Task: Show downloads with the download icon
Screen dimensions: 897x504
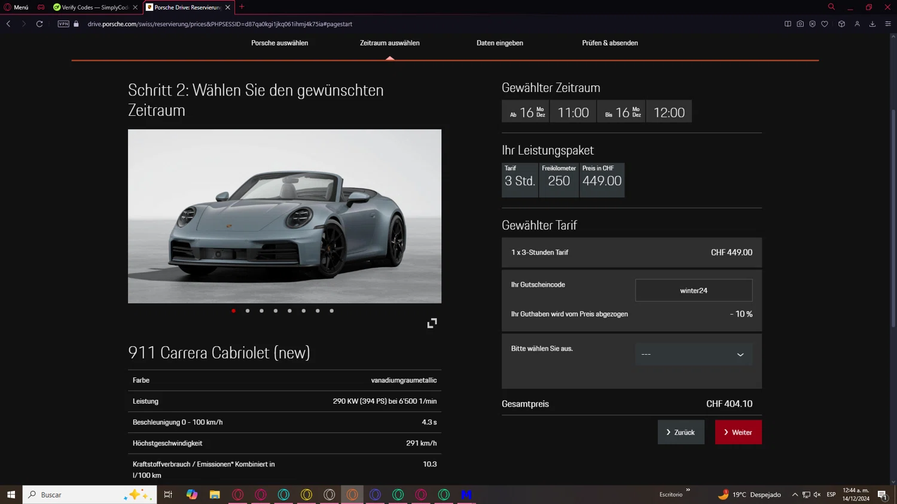Action: coord(872,24)
